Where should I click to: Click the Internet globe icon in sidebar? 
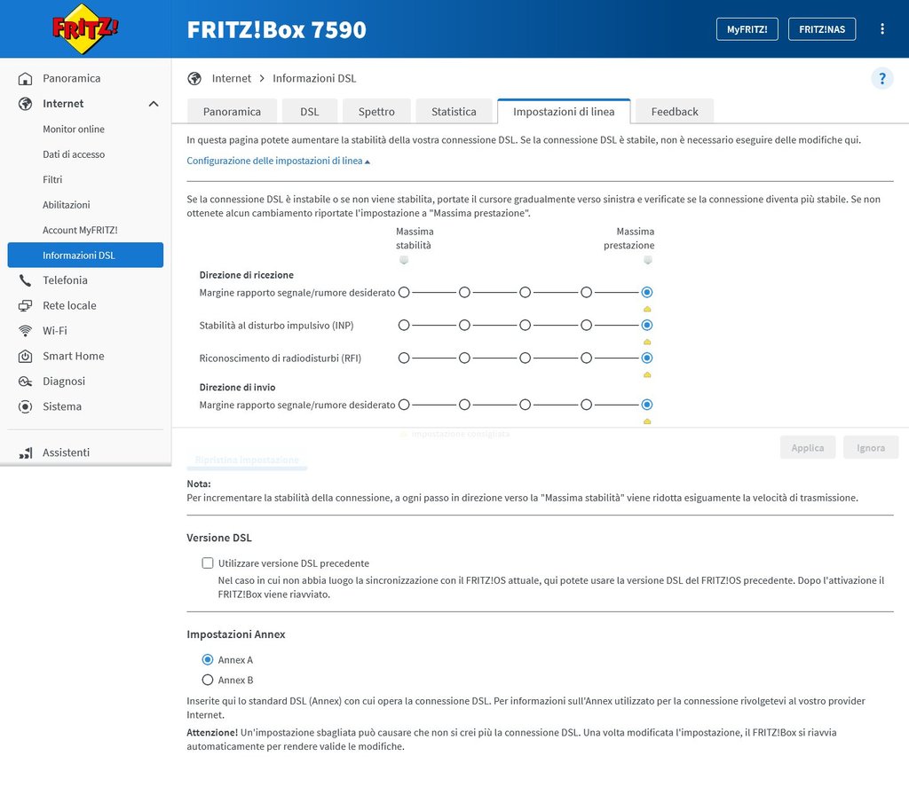(25, 104)
